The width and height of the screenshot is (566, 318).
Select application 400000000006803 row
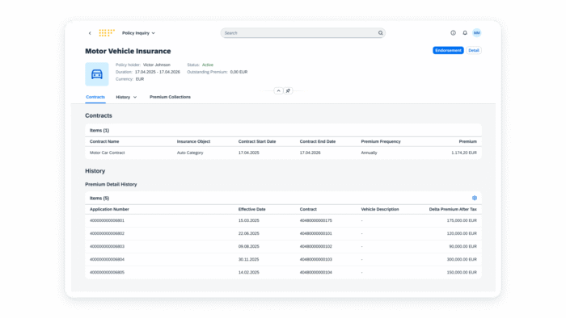[x=283, y=246]
